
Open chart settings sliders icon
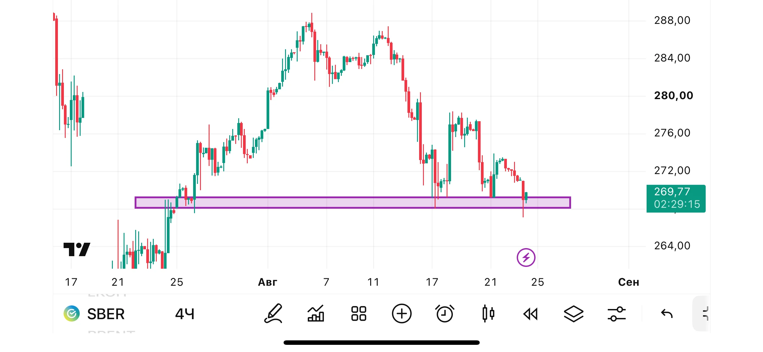pos(616,314)
